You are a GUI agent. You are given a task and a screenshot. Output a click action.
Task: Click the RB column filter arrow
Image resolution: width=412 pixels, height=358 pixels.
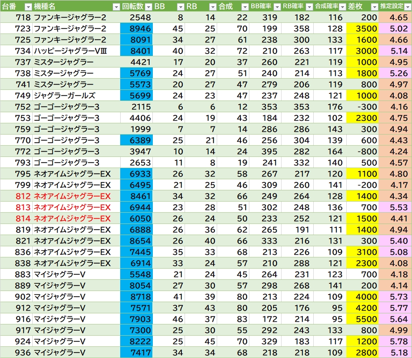212,7
